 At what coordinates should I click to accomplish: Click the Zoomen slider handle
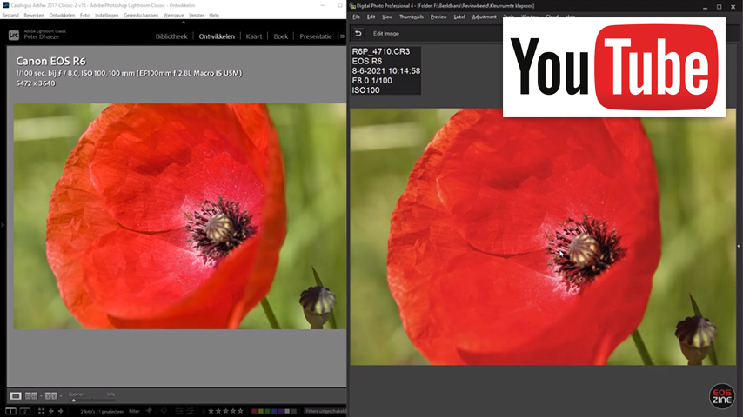pos(73,400)
